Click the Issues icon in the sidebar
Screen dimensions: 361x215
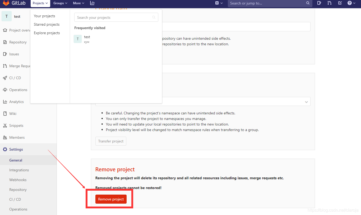(x=5, y=54)
